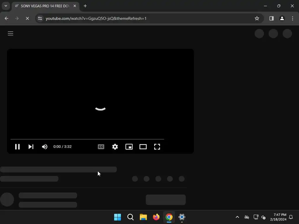This screenshot has width=299, height=224.
Task: Click the video time display 0:00 / 3:32
Action: (62, 147)
